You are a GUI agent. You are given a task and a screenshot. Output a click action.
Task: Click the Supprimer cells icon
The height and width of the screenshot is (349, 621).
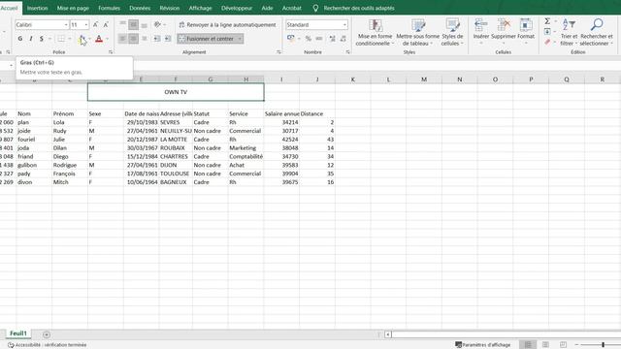[x=504, y=25]
